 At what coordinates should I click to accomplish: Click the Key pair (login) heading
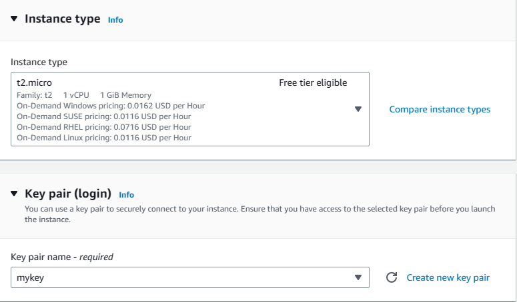tap(67, 194)
